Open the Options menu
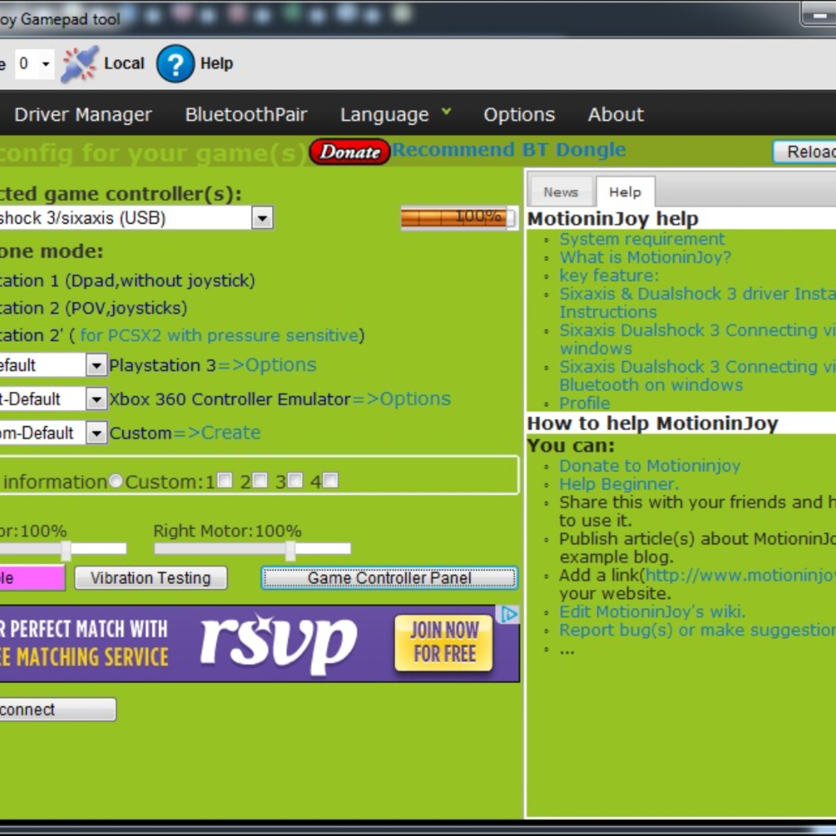Image resolution: width=836 pixels, height=836 pixels. 519,114
